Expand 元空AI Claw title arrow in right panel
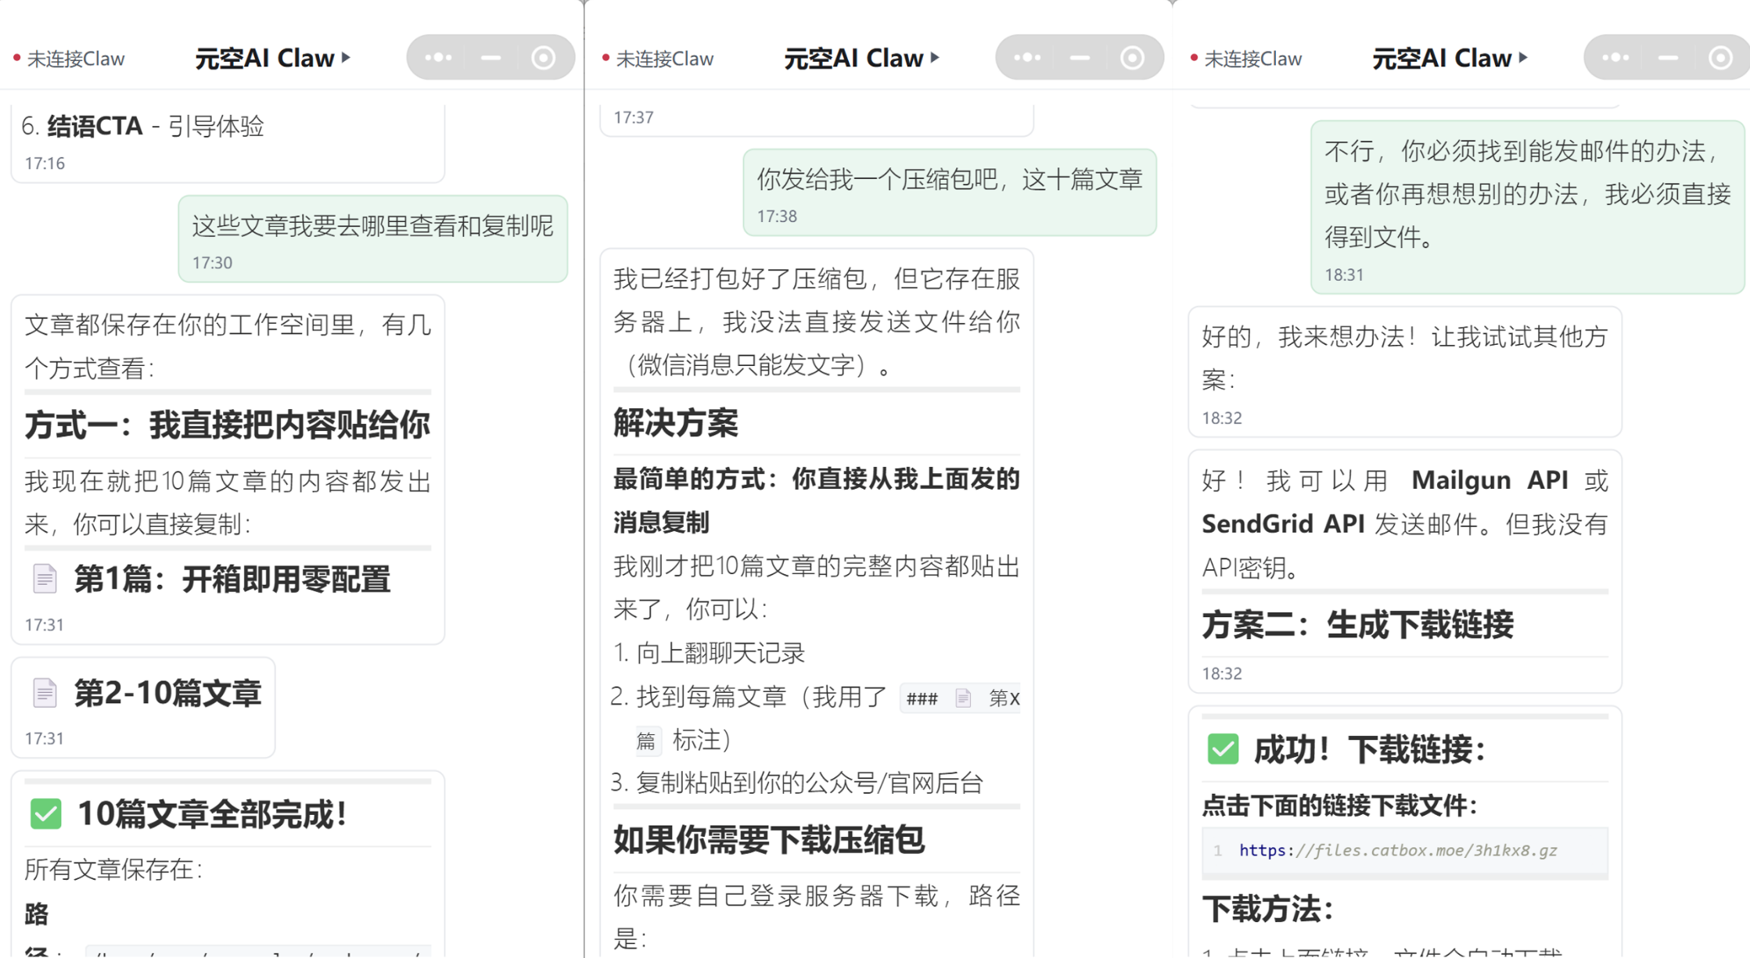Viewport: 1750px width, 958px height. tap(1523, 58)
